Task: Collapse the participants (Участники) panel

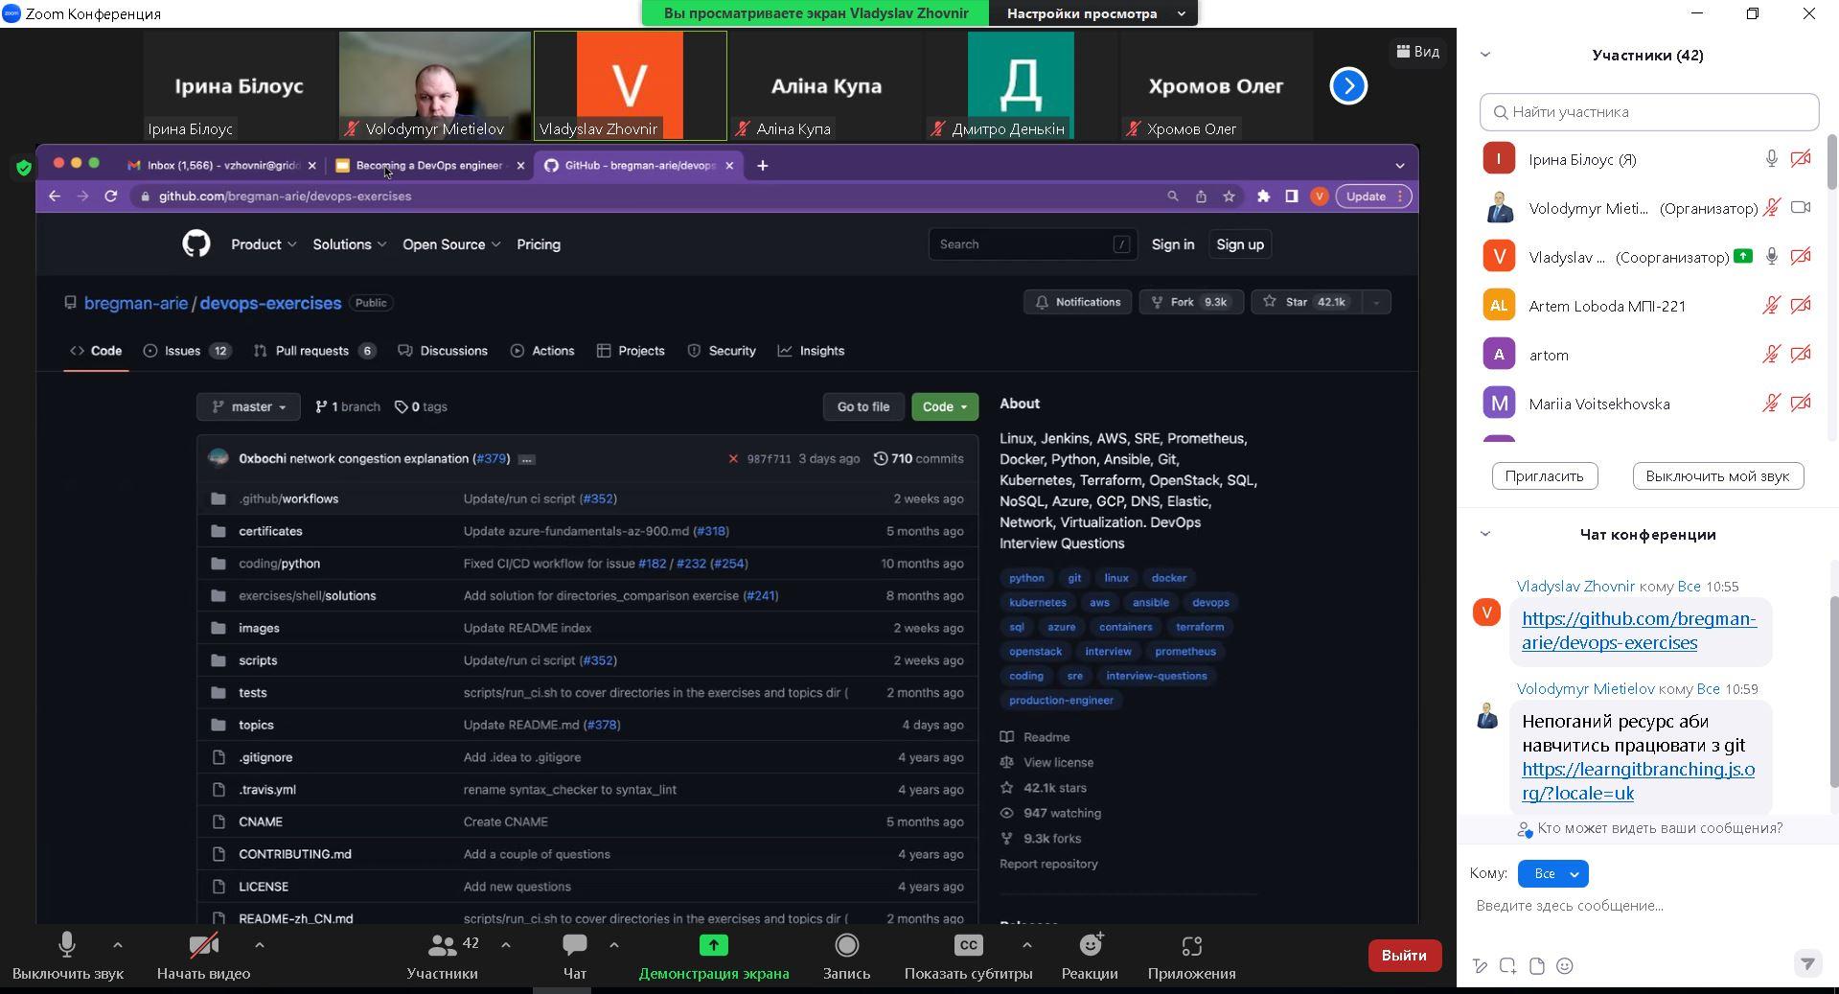Action: coord(1485,55)
